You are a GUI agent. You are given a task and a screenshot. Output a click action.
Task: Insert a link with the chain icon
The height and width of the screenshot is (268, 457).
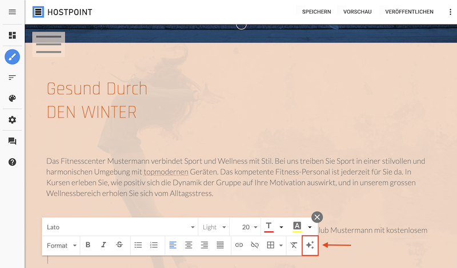239,245
